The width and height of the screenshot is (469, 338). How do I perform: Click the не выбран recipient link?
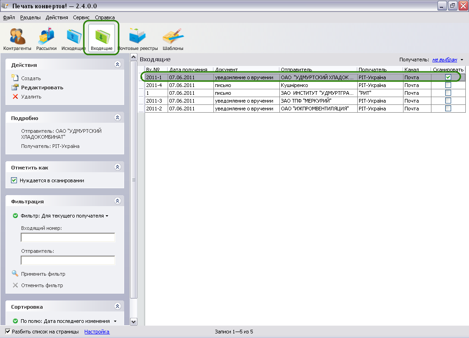444,60
